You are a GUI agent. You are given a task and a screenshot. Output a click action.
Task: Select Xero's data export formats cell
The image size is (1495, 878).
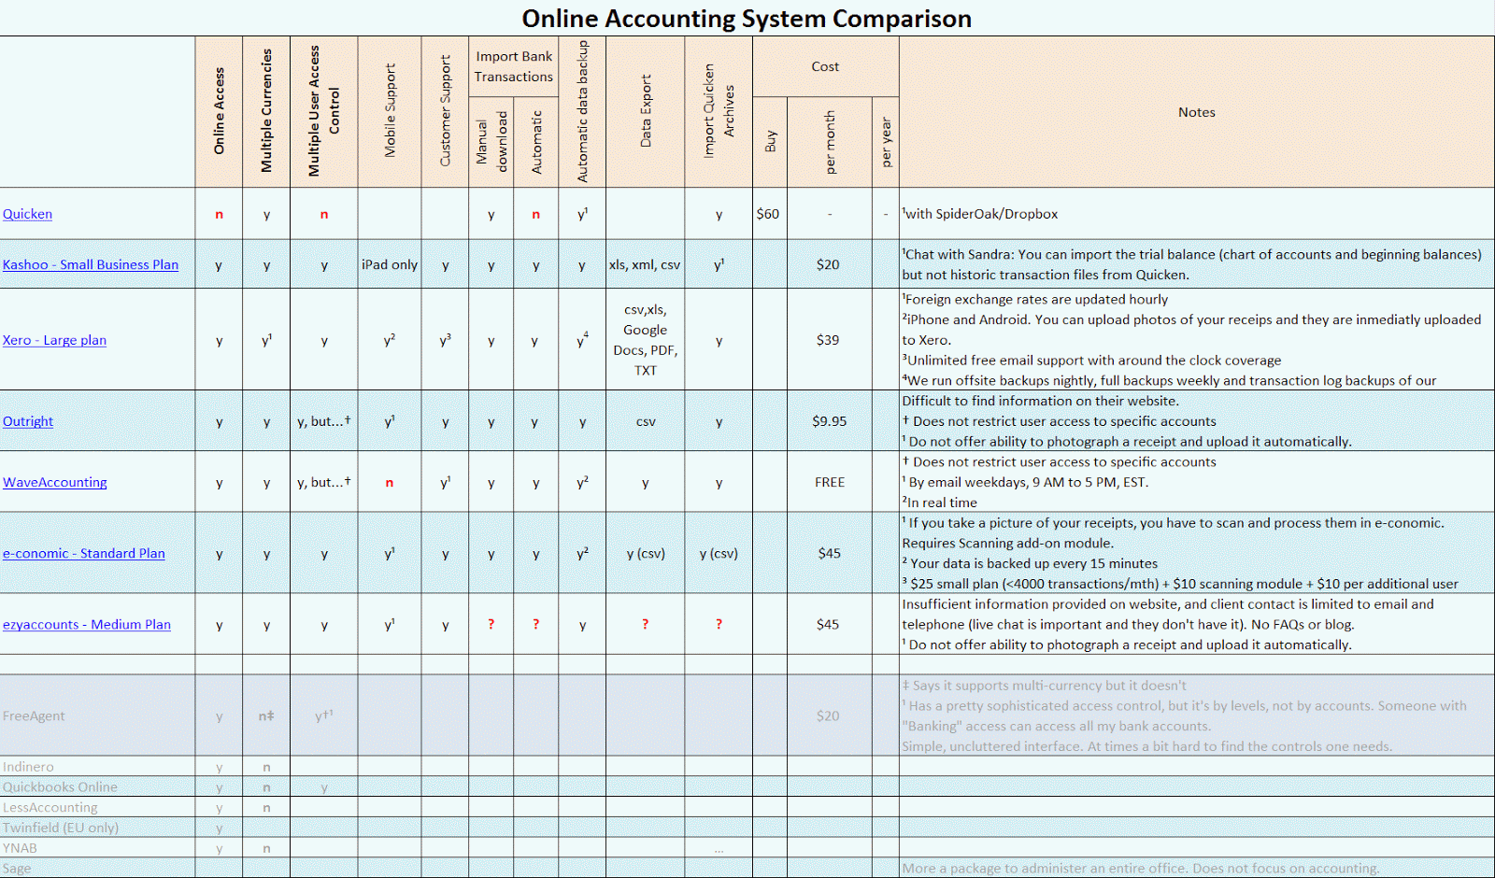coord(646,340)
